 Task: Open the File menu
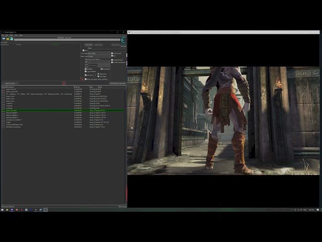tap(3, 35)
